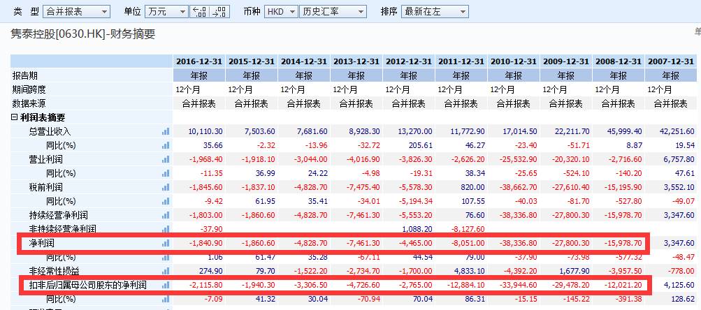Click the 2016 净利润 value -1,840.90
The image size is (701, 310).
coord(205,243)
